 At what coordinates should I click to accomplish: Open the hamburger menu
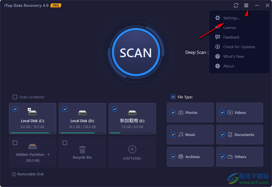point(246,5)
